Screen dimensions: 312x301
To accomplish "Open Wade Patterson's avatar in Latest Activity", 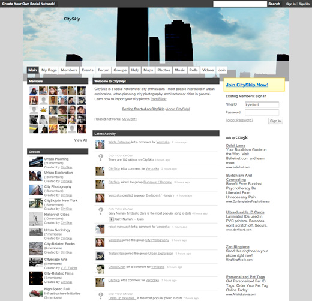I will (x=100, y=144).
